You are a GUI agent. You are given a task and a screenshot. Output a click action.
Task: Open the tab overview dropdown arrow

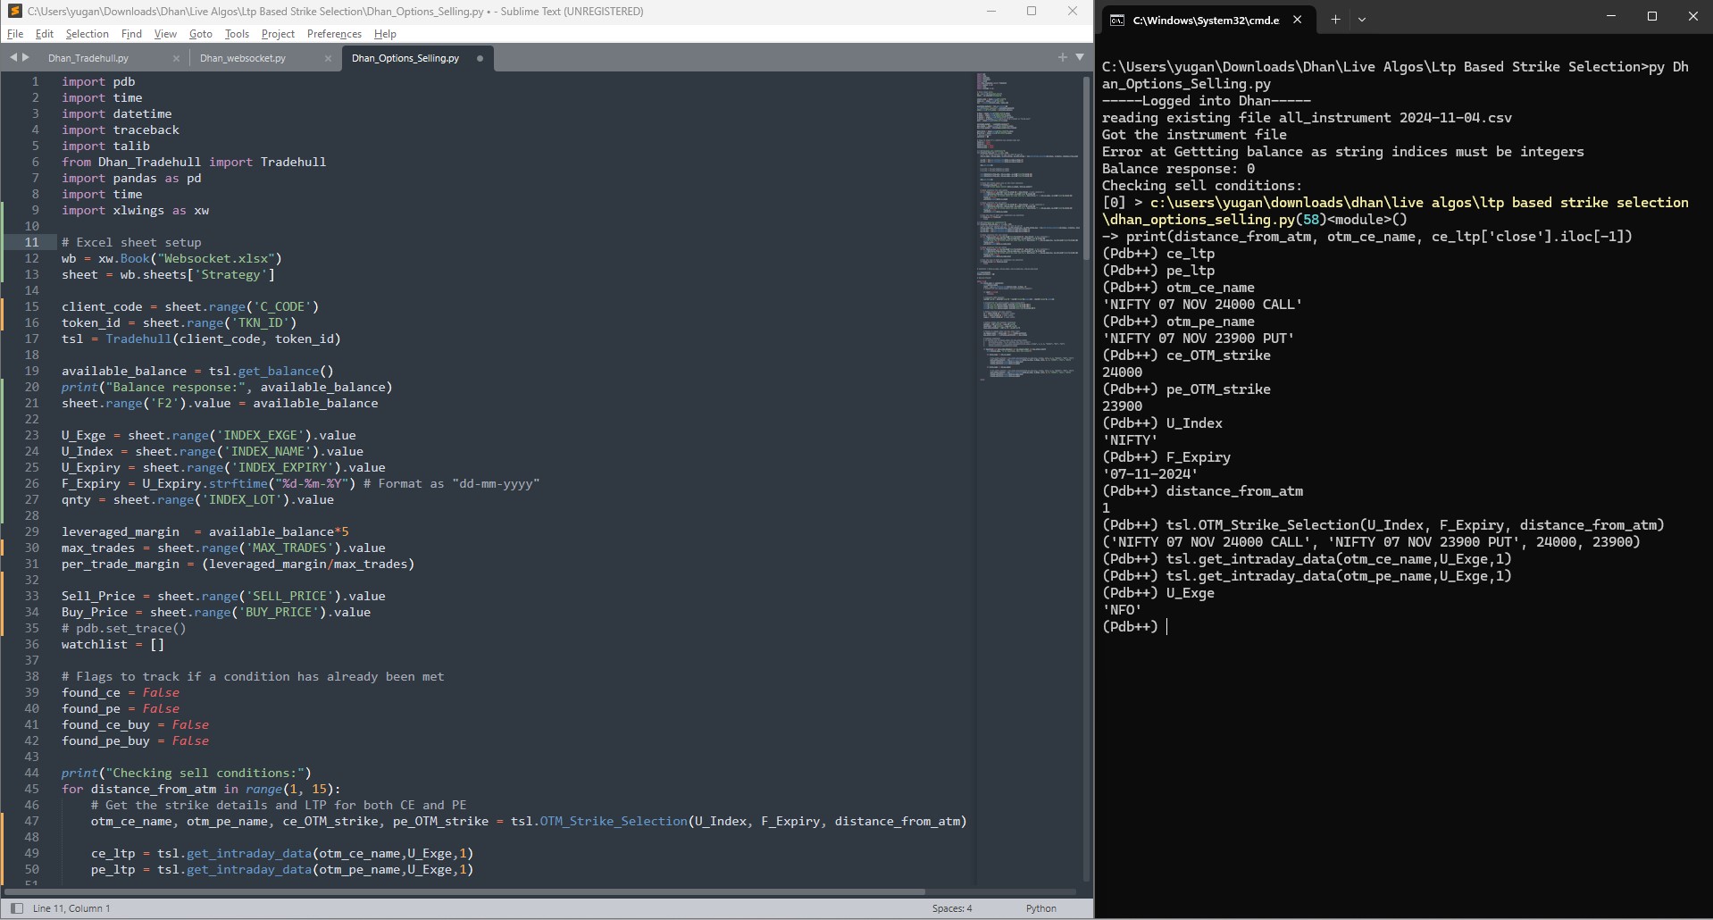(x=1081, y=56)
